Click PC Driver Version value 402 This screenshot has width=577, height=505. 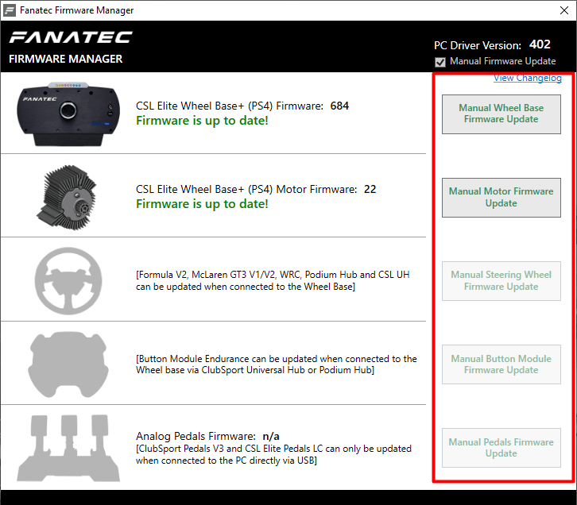(540, 44)
